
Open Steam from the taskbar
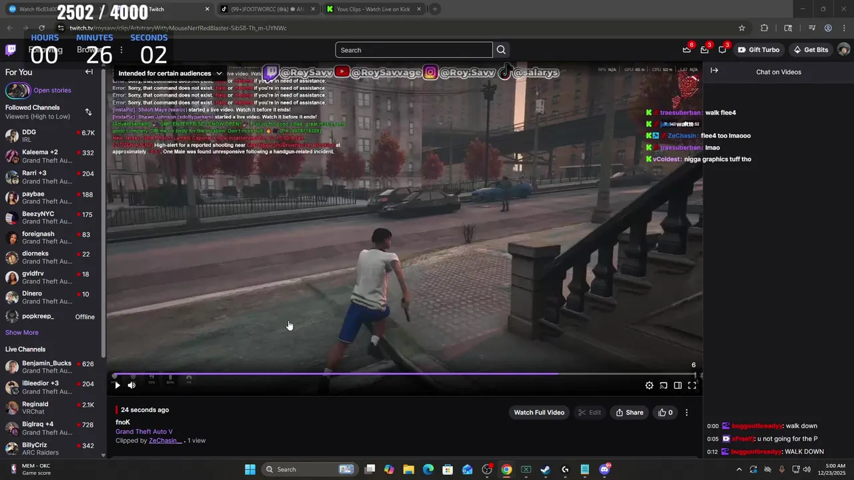[x=545, y=469]
